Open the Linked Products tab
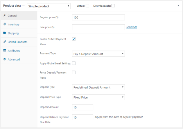 point(19,42)
